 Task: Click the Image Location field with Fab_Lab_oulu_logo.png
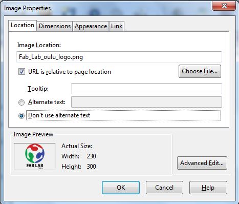coord(119,57)
